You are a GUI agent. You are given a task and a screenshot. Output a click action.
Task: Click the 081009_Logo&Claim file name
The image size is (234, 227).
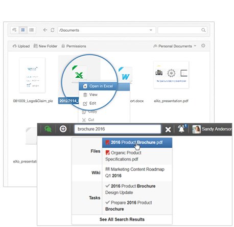(33, 101)
